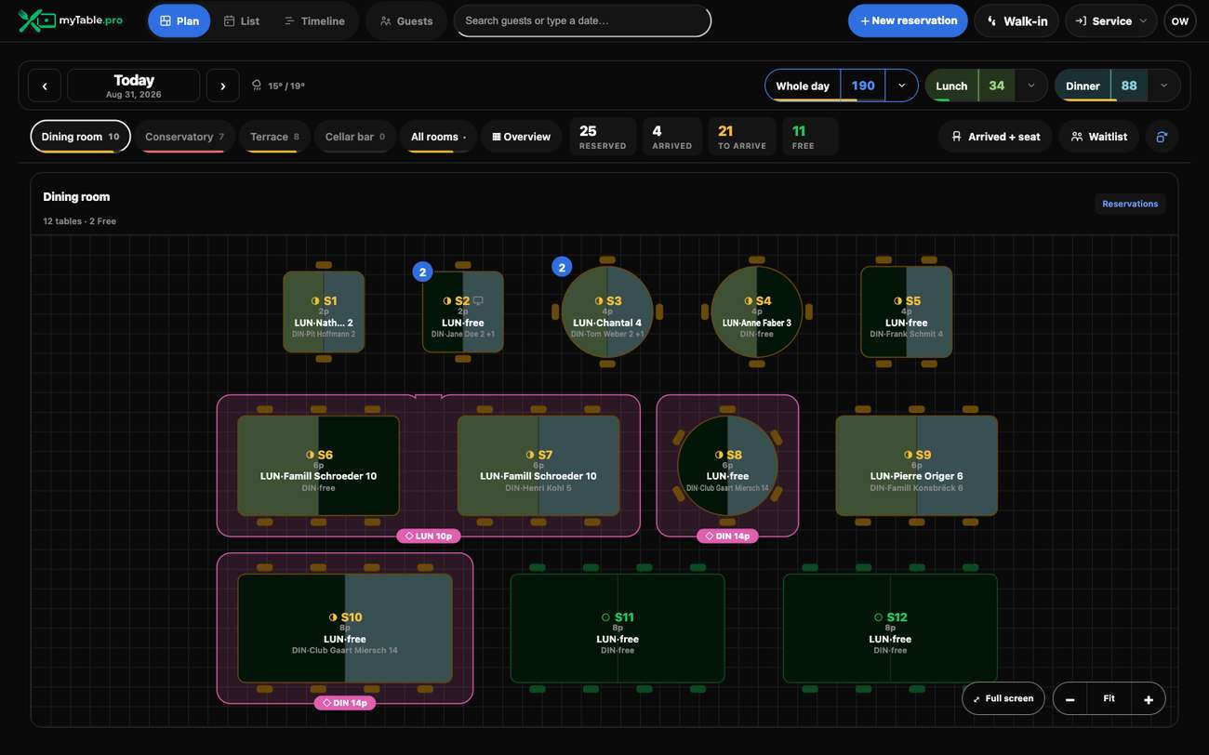Select the Terrace room tab
Image resolution: width=1209 pixels, height=755 pixels.
274,137
